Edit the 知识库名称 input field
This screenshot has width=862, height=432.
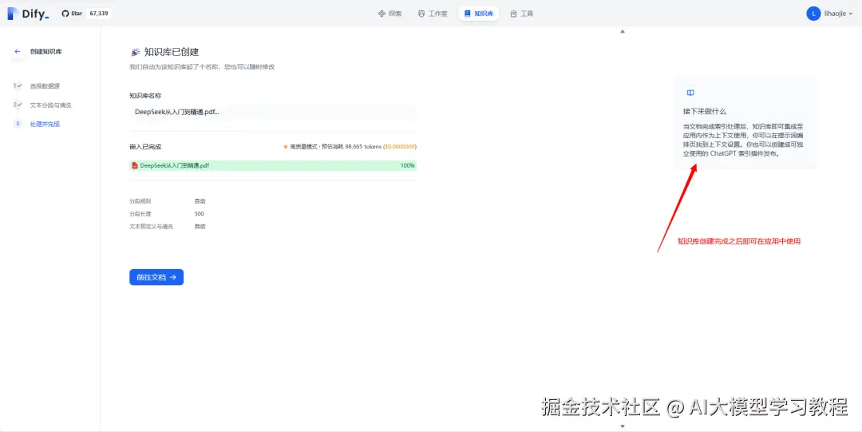pos(273,112)
